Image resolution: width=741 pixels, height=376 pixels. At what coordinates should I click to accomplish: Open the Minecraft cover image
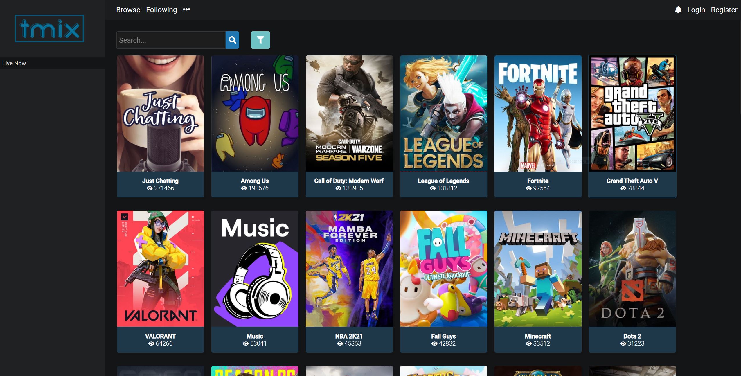pos(538,269)
